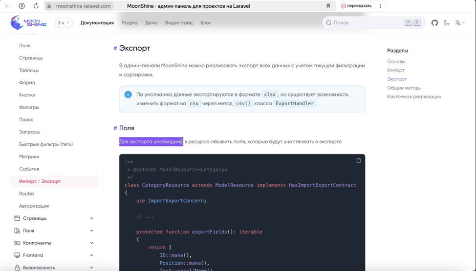The image size is (476, 271).
Task: Click the Компоненты section icon
Action: coord(17,243)
